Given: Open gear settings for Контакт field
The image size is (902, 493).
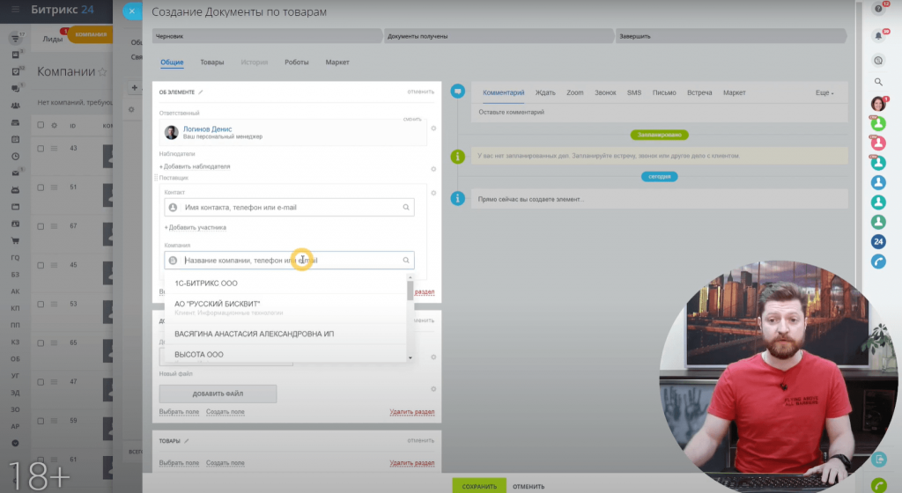Looking at the screenshot, I should (x=433, y=193).
